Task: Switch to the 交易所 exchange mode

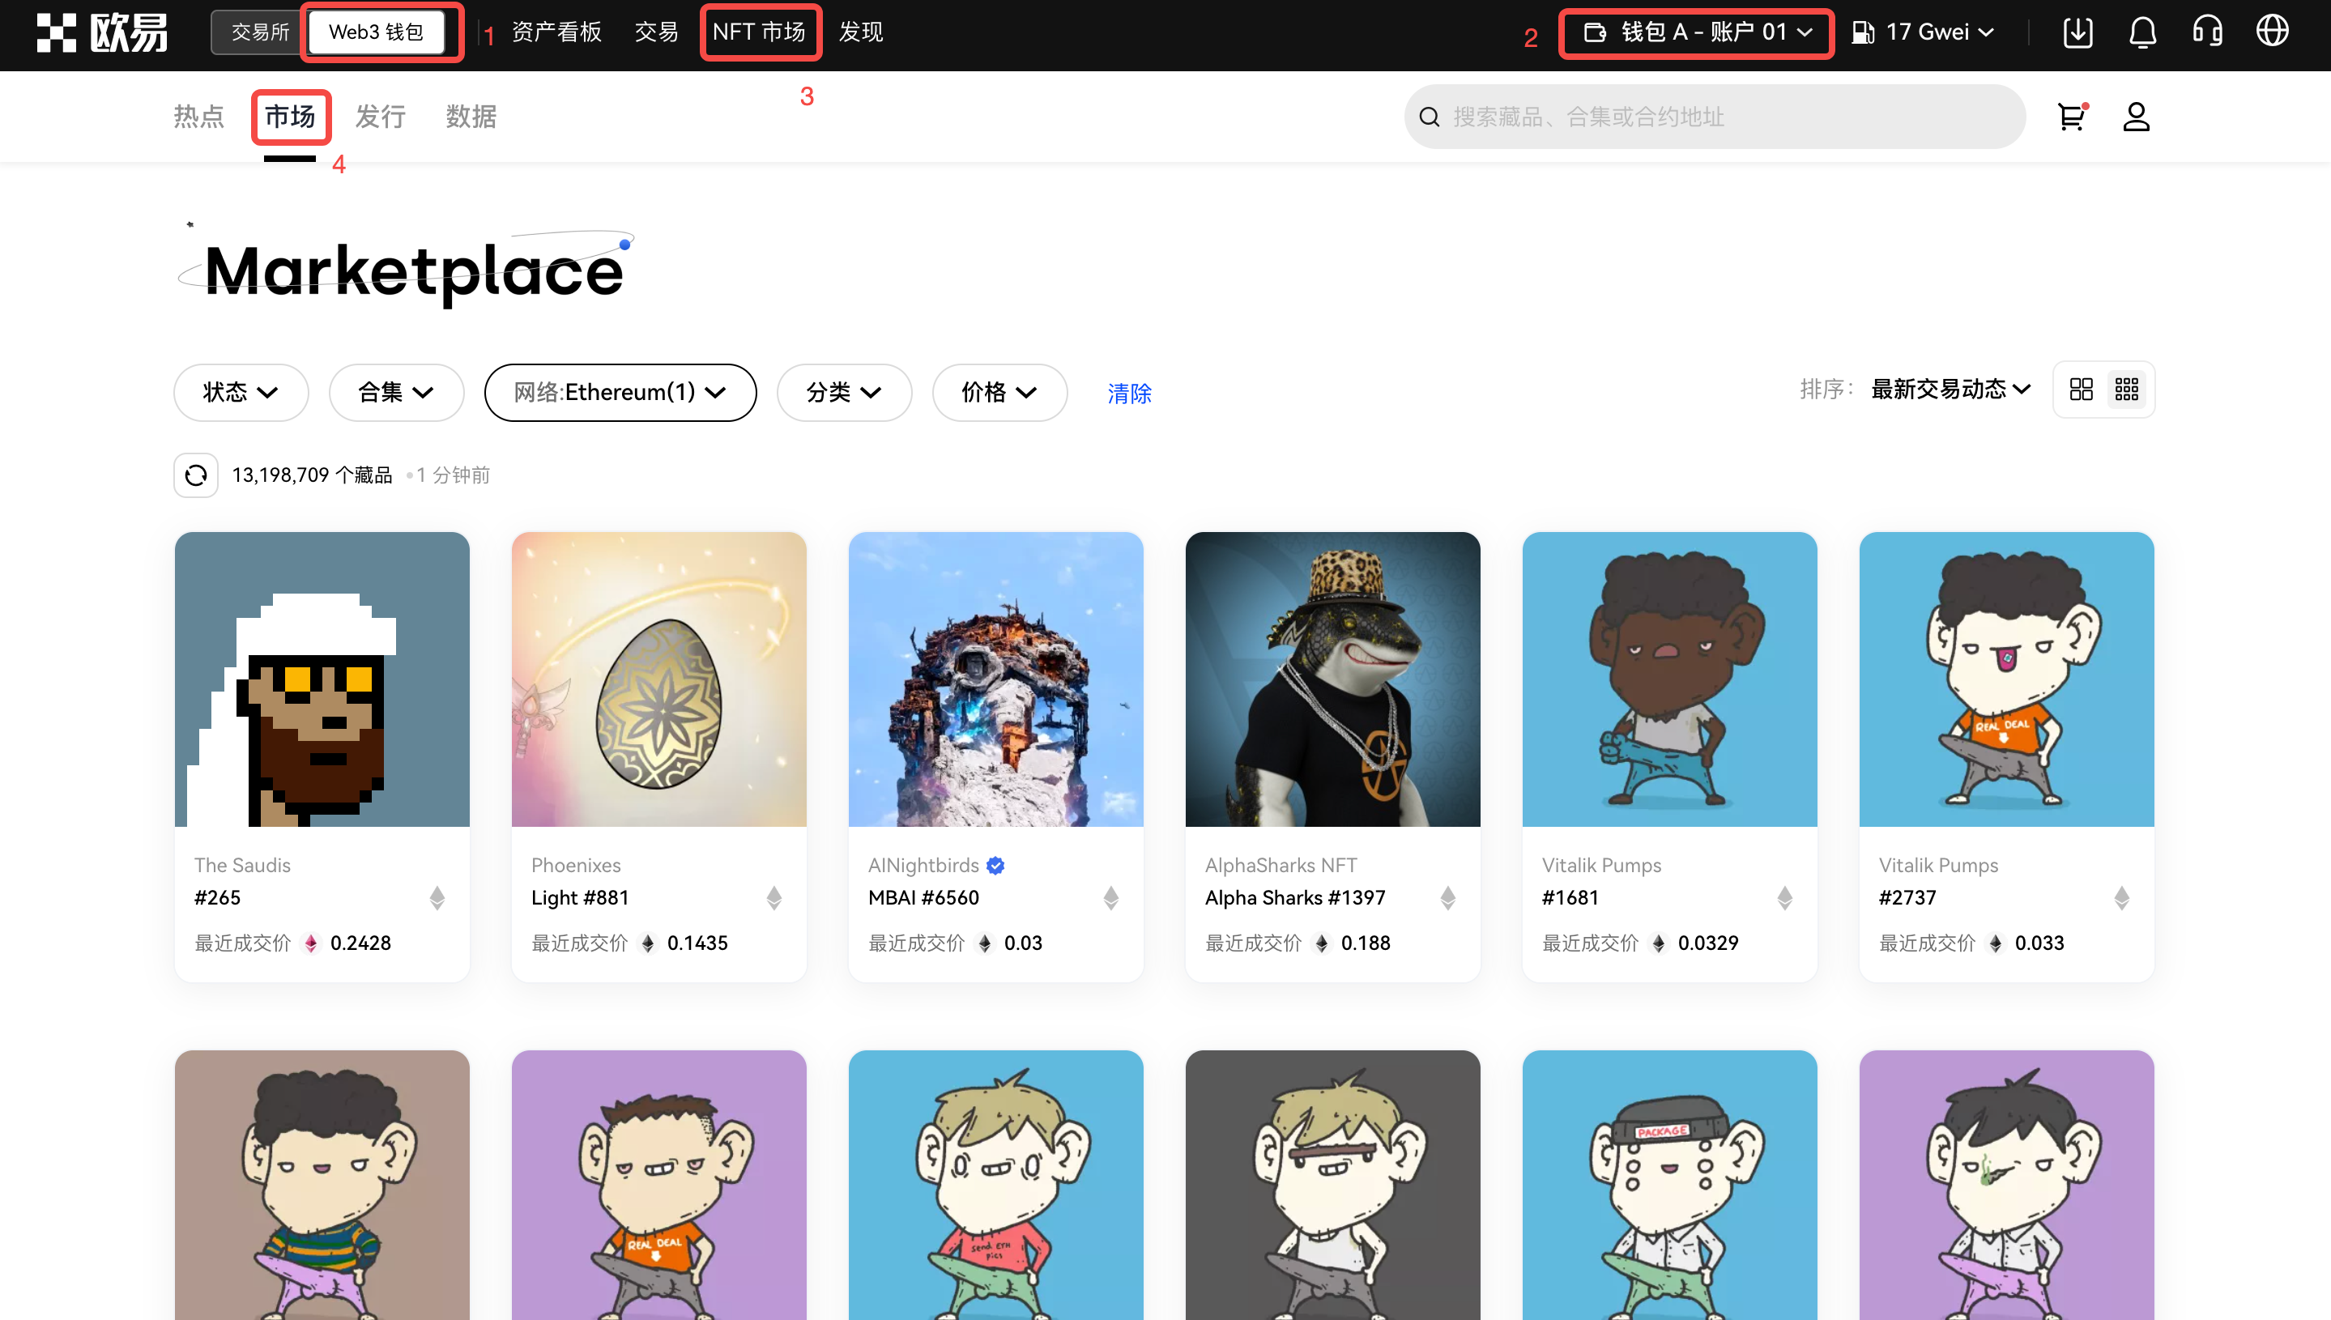Action: point(259,32)
